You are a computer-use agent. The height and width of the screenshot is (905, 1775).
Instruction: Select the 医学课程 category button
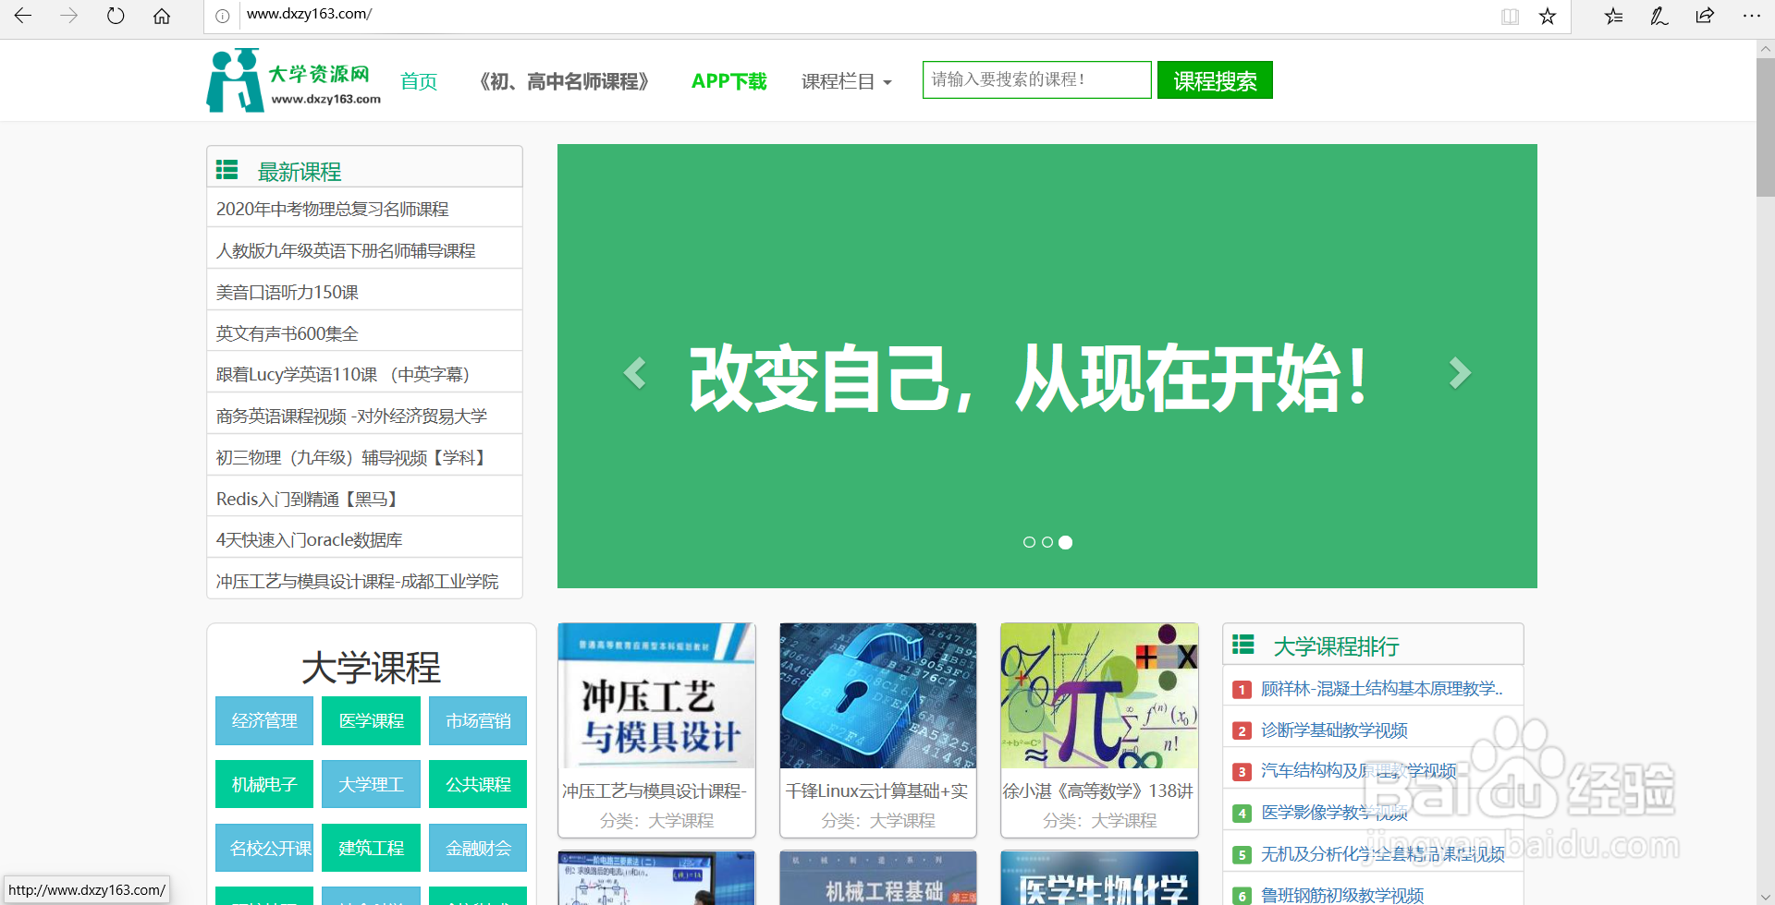371,720
